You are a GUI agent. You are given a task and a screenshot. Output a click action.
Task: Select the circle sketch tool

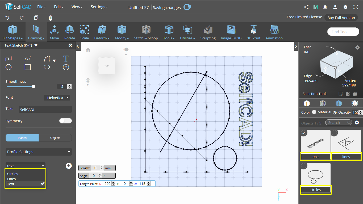pos(9,67)
